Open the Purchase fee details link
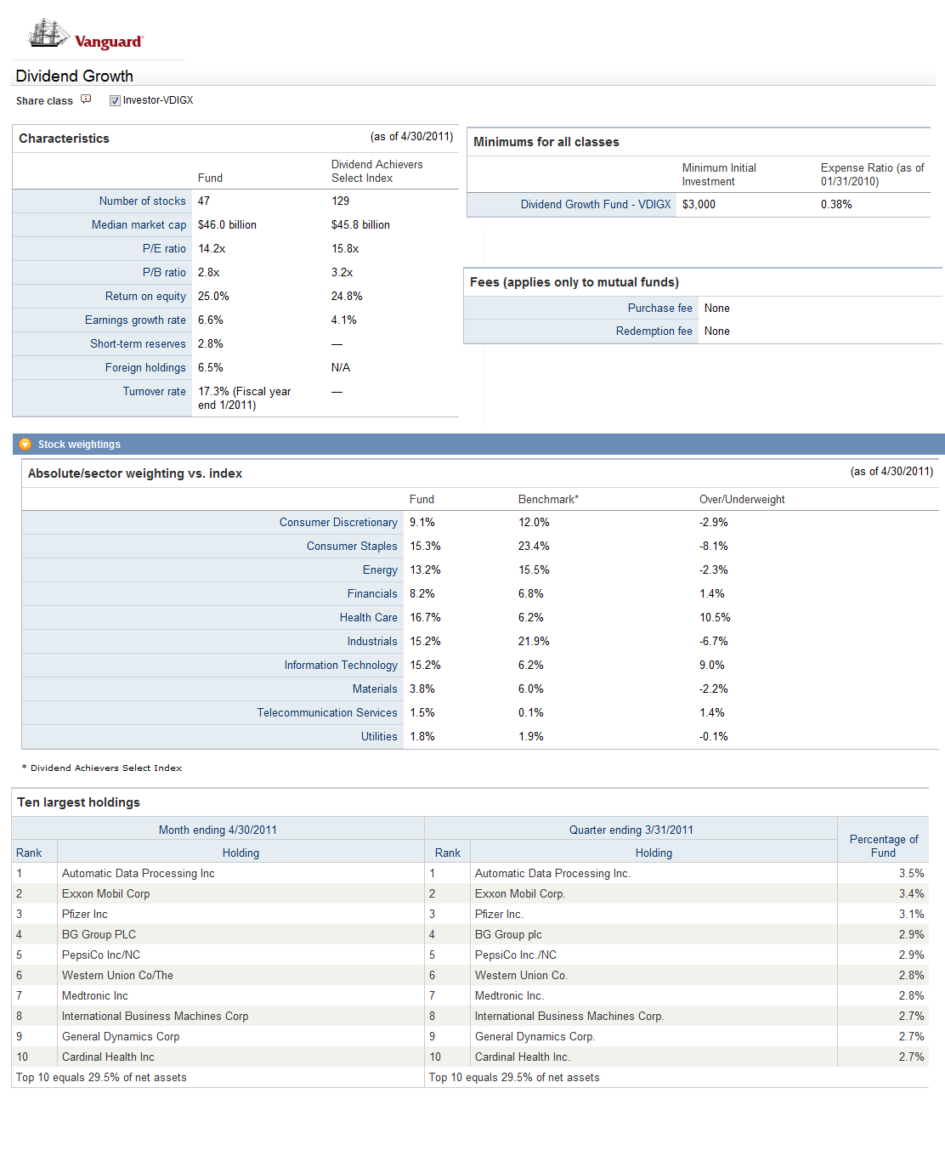The height and width of the screenshot is (1173, 945). coord(659,308)
